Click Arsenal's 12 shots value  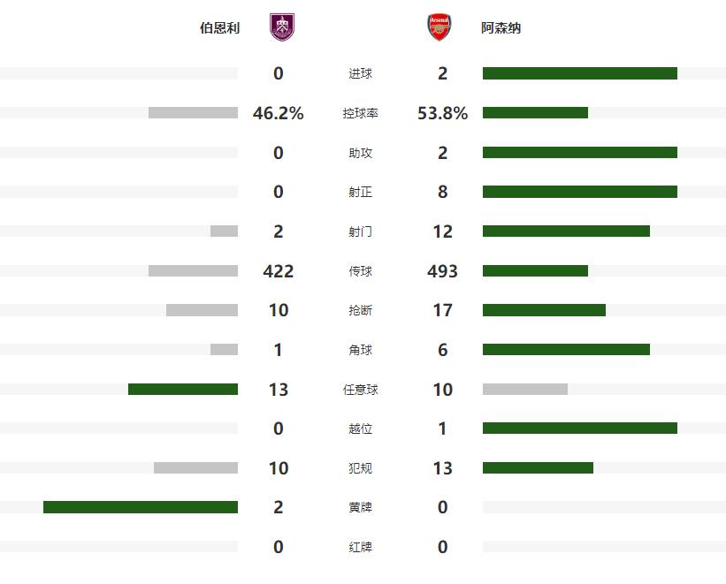pos(443,231)
